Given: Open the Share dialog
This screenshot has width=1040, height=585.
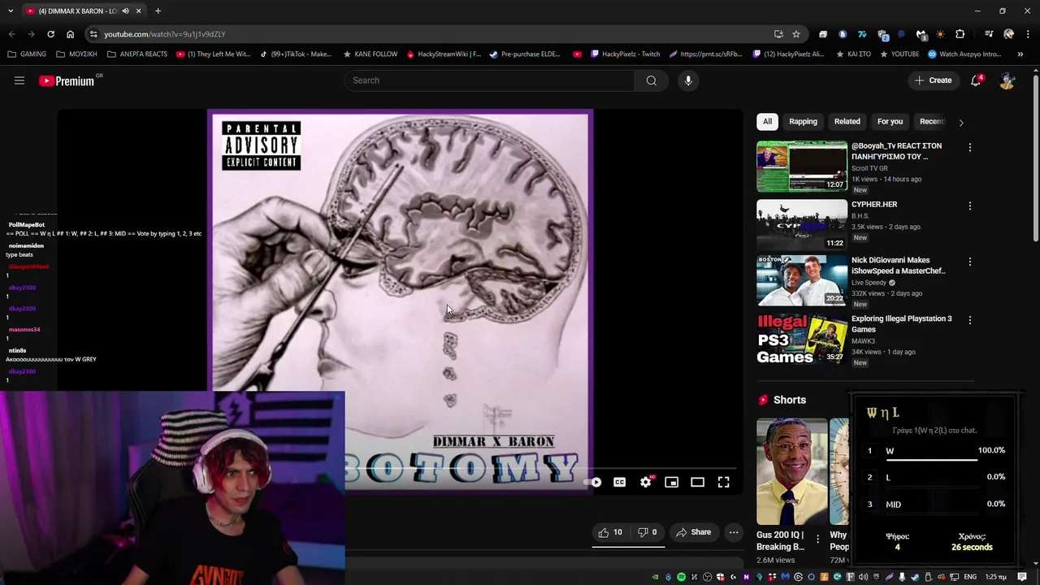Looking at the screenshot, I should coord(693,532).
